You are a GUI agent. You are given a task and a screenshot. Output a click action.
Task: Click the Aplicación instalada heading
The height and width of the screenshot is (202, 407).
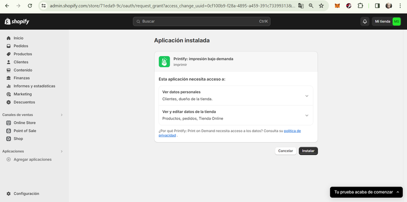click(182, 40)
